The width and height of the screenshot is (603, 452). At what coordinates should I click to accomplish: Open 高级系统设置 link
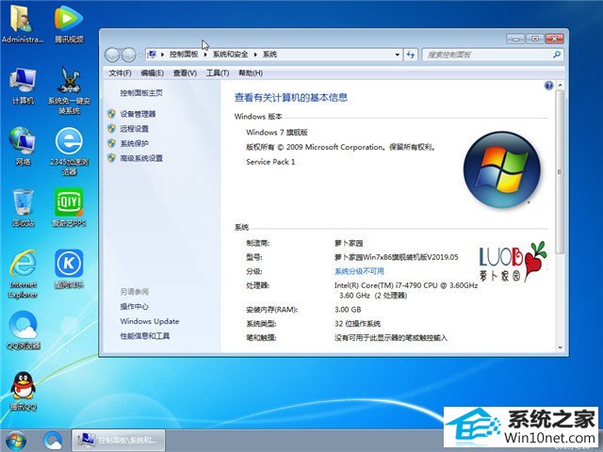point(141,158)
